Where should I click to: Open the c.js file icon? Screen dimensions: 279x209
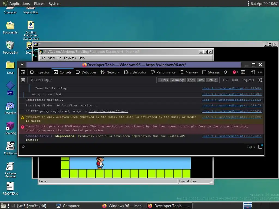10,88
